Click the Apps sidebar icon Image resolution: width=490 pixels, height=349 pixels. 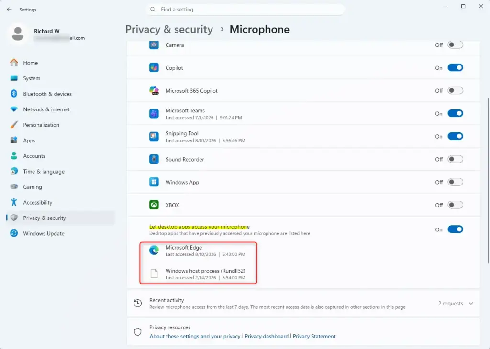point(14,140)
